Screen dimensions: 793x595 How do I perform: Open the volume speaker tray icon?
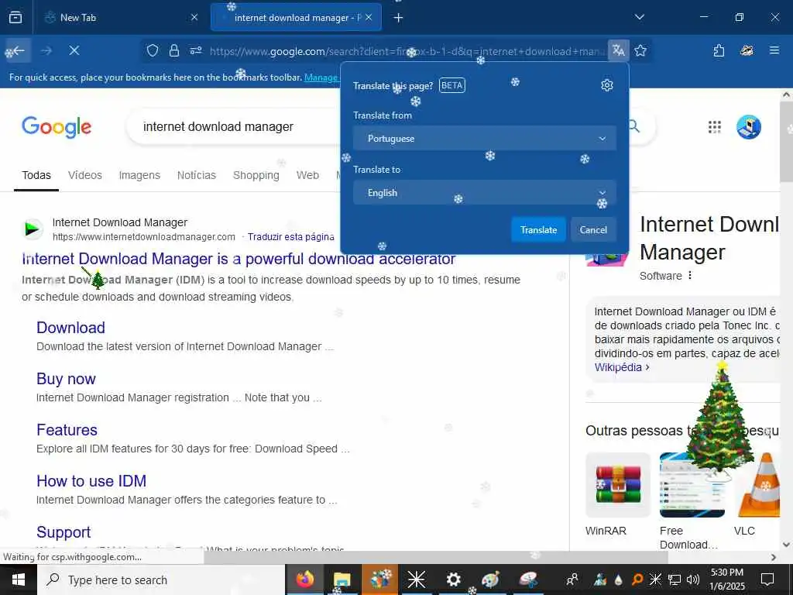tap(693, 580)
